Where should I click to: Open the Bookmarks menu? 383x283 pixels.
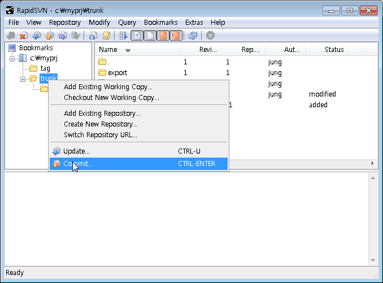click(x=161, y=23)
